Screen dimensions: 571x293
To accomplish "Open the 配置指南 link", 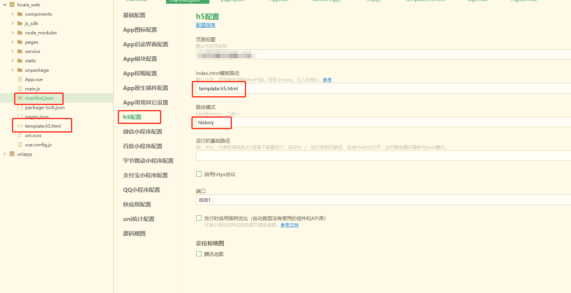I will tap(205, 25).
